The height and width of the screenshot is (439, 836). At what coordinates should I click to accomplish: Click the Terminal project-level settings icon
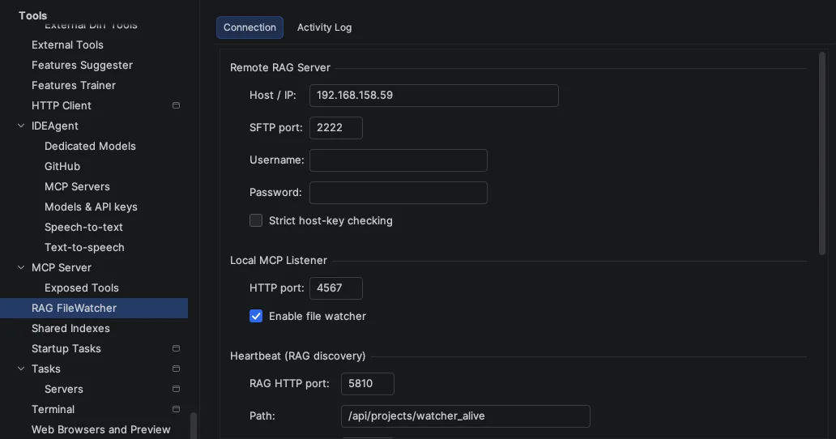176,409
